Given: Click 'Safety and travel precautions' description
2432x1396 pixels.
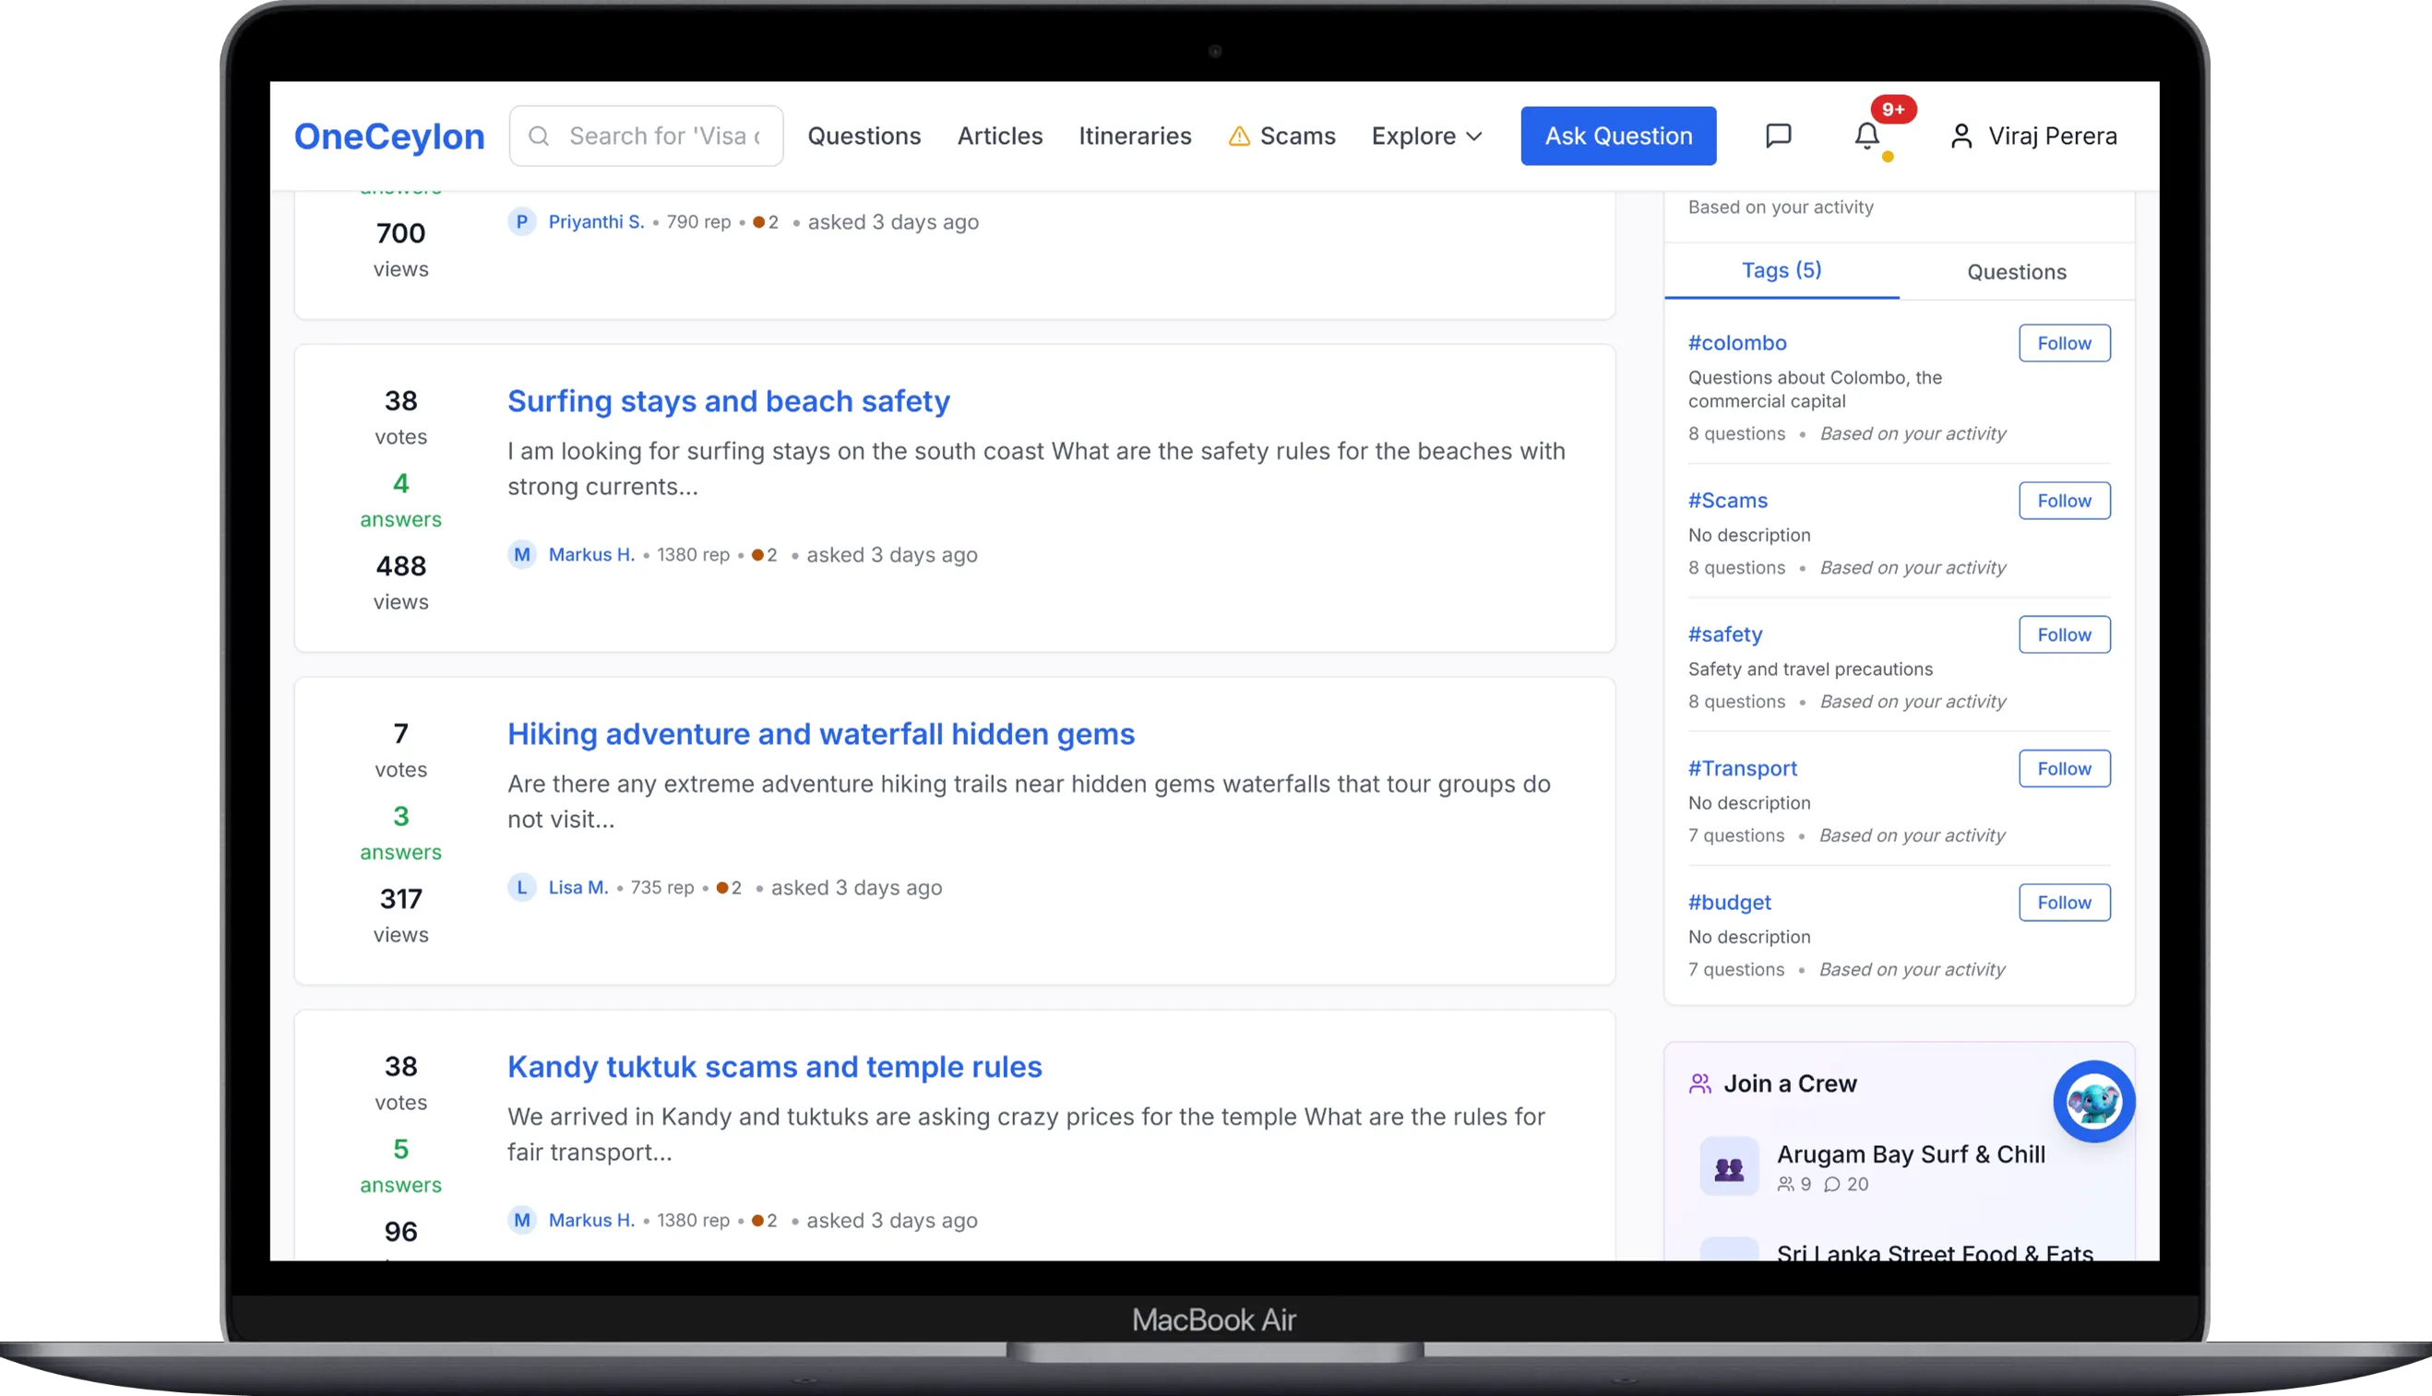Looking at the screenshot, I should (x=1809, y=668).
